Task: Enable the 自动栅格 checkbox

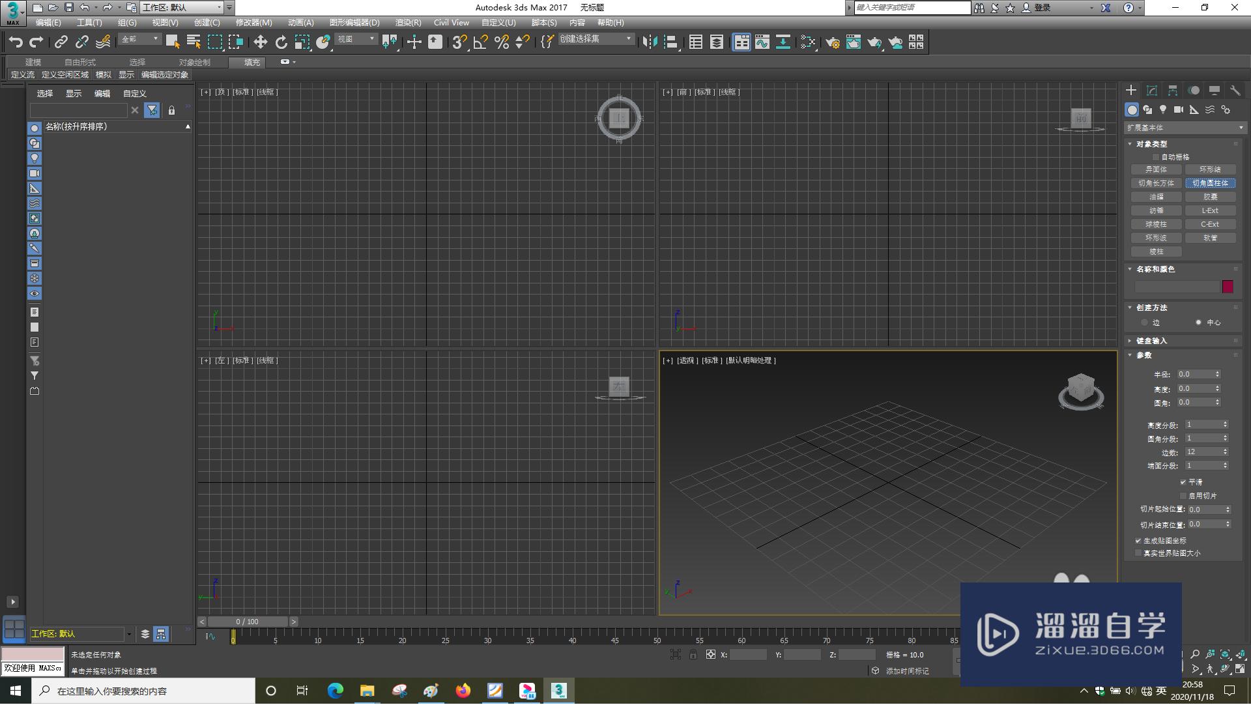Action: click(x=1156, y=157)
